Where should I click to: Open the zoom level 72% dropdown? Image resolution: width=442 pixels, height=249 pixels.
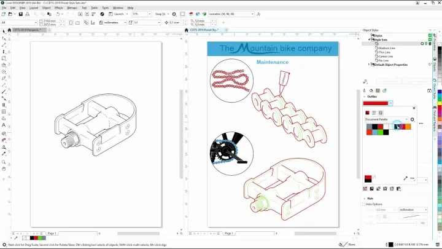pyautogui.click(x=149, y=14)
